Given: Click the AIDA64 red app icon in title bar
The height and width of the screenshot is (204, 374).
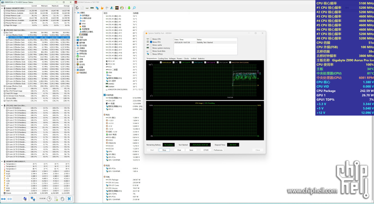Looking at the screenshot, I should coord(76,2).
